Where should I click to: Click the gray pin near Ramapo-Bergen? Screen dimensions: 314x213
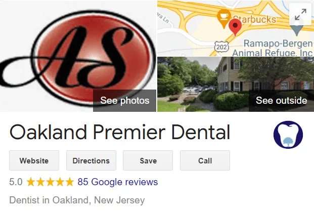(297, 30)
